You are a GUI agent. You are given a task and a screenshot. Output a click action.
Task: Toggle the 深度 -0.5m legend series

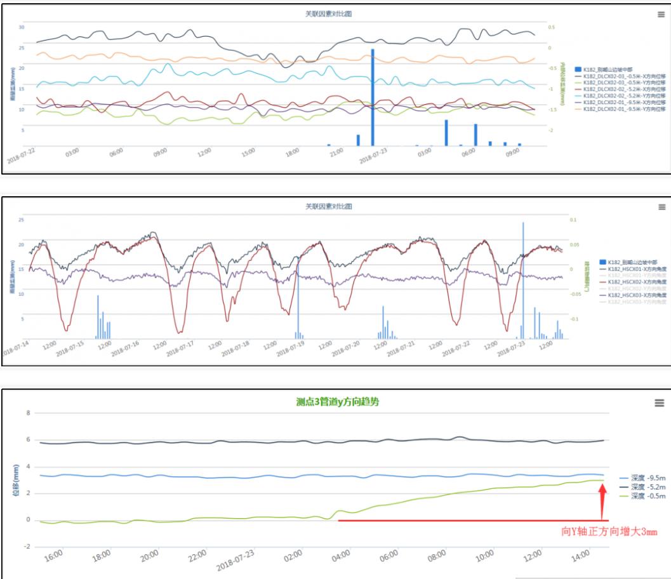[642, 496]
